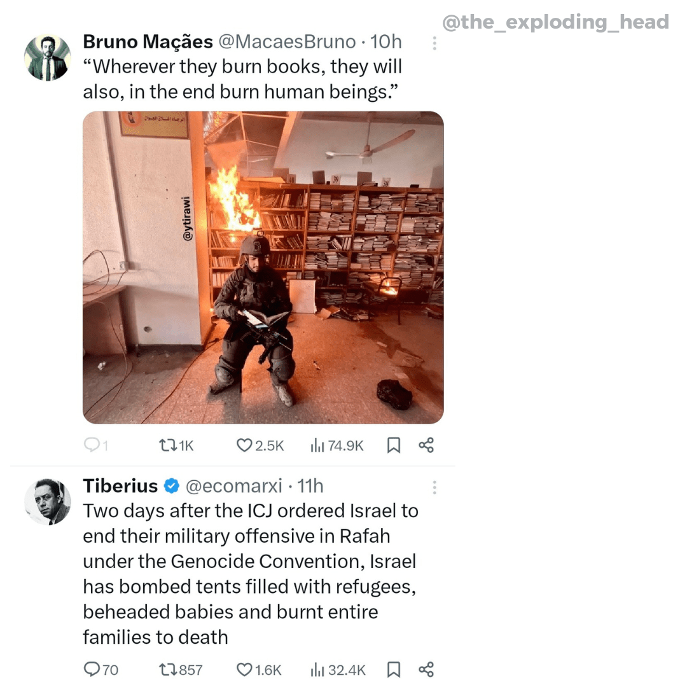687x687 pixels.
Task: View analytics showing 32.4K views
Action: (x=317, y=669)
